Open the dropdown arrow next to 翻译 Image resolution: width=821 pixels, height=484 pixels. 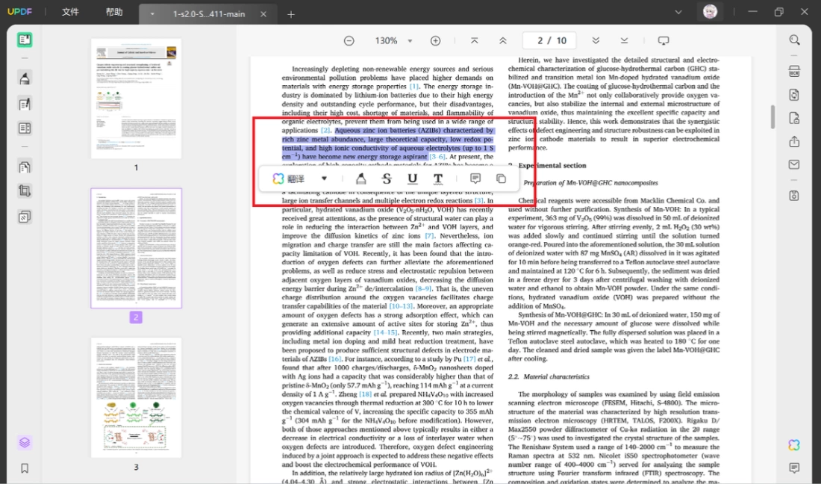324,179
